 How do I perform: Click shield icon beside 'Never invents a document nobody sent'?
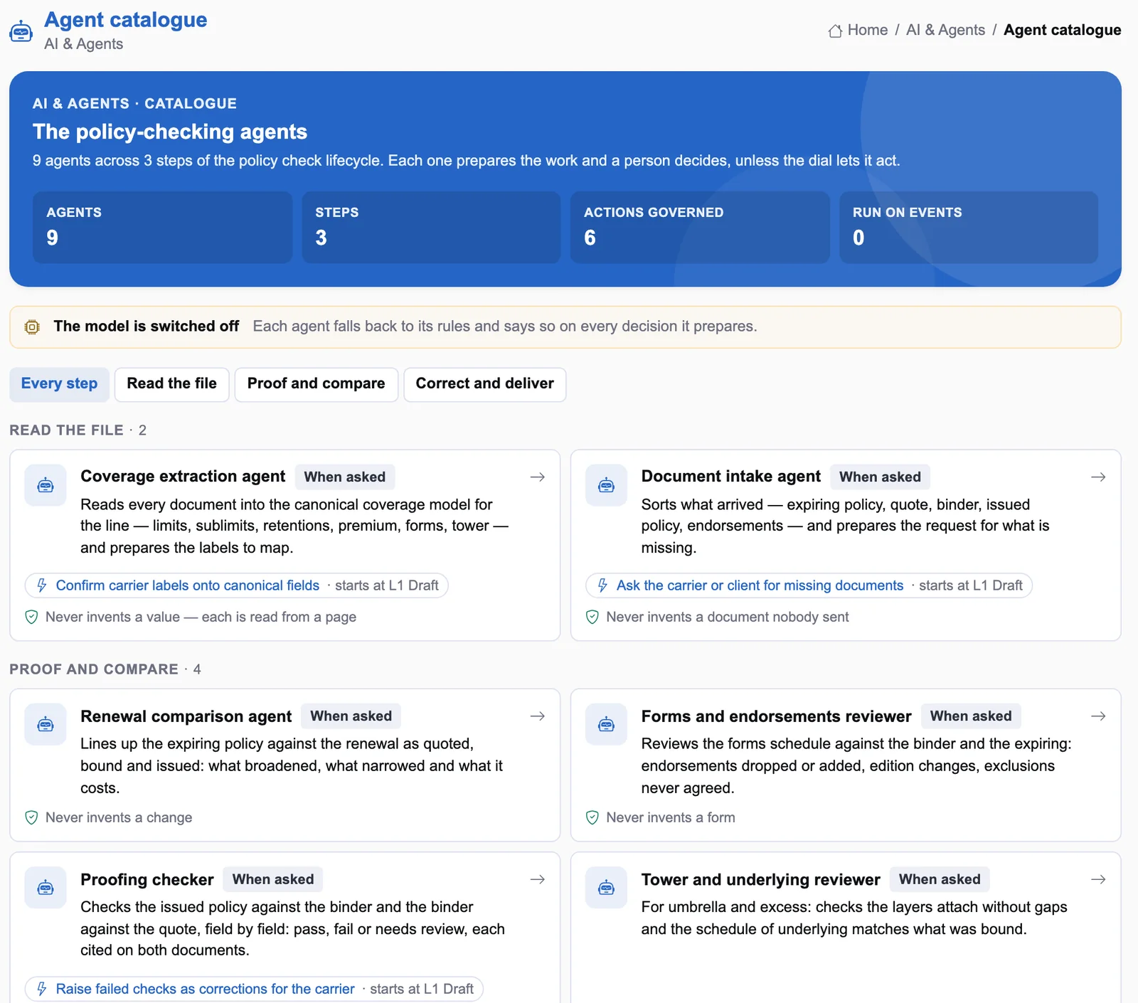pos(592,617)
